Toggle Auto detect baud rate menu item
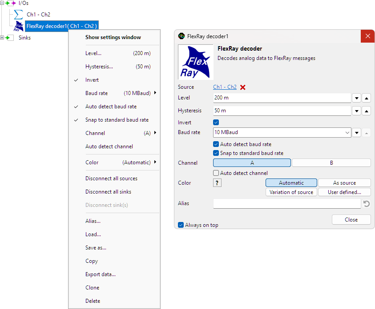 (114, 107)
